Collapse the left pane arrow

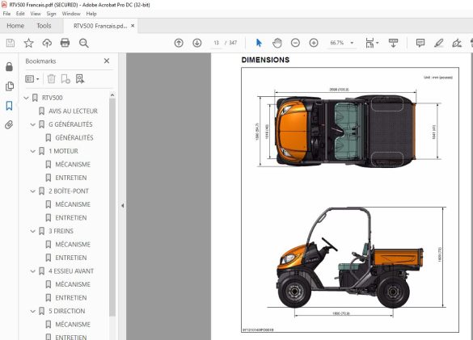122,206
